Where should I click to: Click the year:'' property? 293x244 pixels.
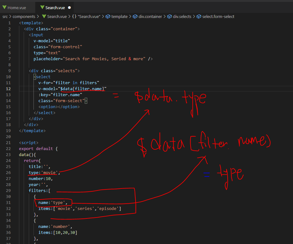tap(38, 185)
